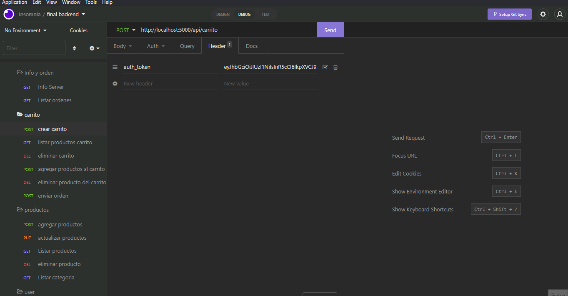
Task: Open the POST method dropdown
Action: [125, 30]
